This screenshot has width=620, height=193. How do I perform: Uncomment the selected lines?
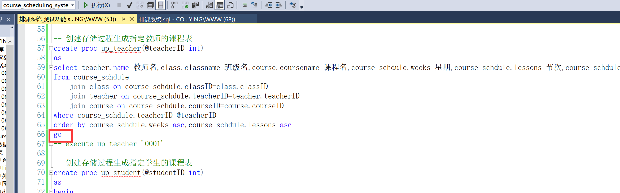pyautogui.click(x=254, y=5)
